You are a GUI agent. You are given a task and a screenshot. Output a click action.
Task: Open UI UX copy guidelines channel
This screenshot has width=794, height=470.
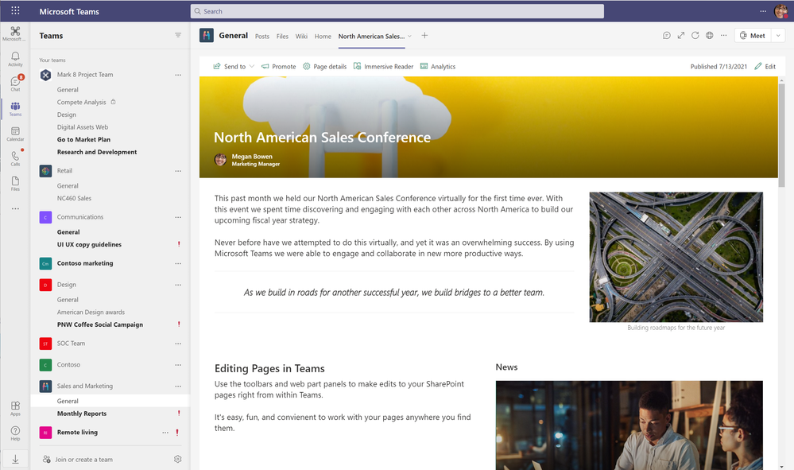tap(89, 244)
